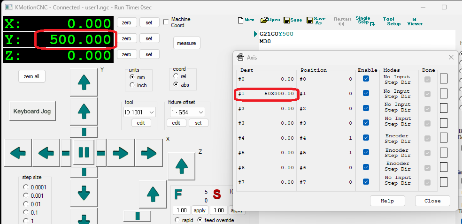Open the G Viewer from toolbar

pos(415,21)
